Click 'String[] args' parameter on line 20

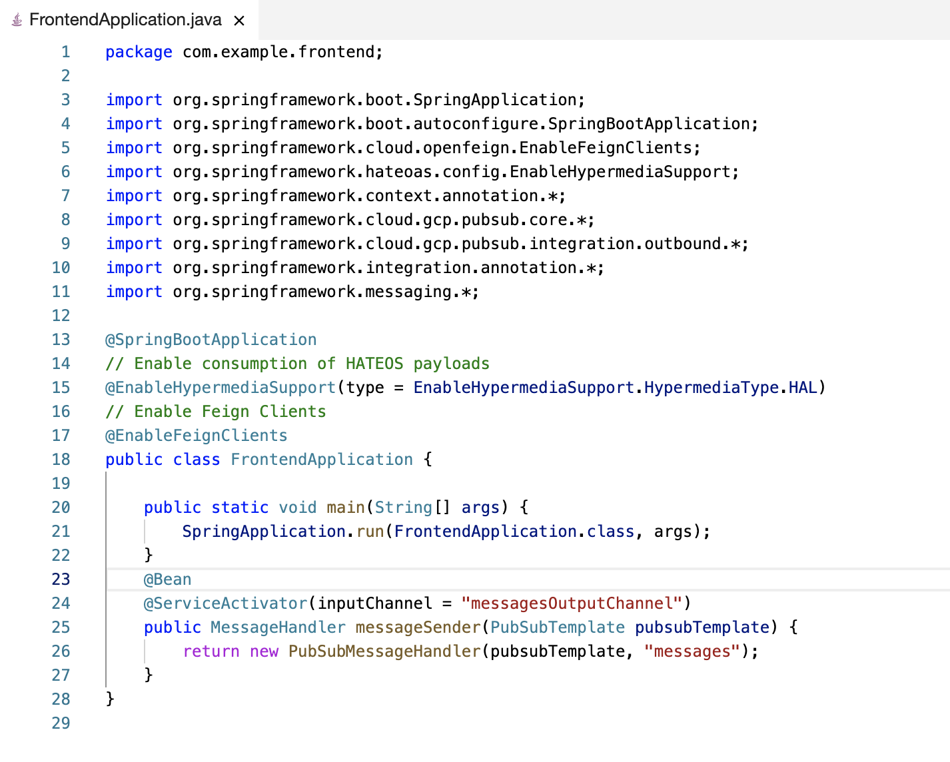437,508
